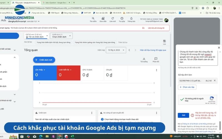The width and height of the screenshot is (222, 139).
Task: Expand từ khoá và nội sidebar section
Action: click(15, 101)
